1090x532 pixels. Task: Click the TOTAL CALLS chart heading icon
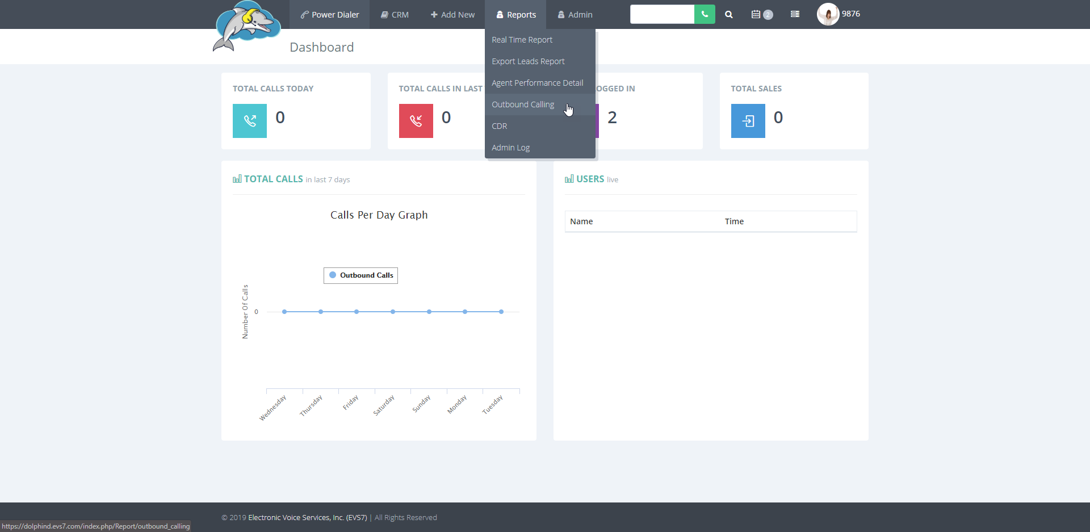[x=237, y=179]
